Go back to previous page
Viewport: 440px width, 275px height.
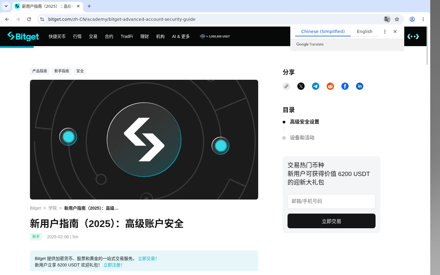point(7,19)
